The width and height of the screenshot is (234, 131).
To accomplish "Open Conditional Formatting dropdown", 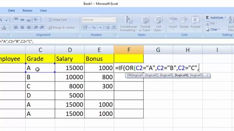I will coord(128,24).
